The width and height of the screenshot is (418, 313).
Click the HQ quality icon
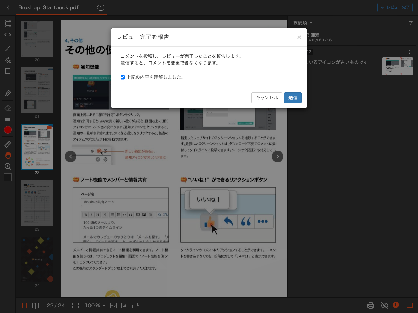pos(113,306)
